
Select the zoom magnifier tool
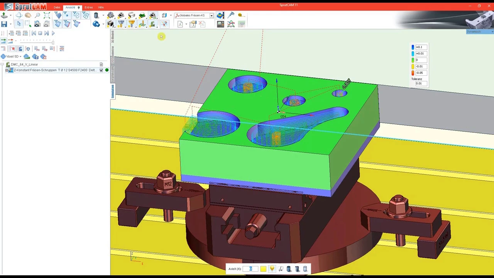coord(37,15)
